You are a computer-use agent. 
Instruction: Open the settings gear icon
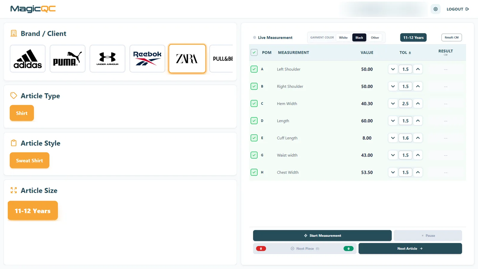[436, 9]
